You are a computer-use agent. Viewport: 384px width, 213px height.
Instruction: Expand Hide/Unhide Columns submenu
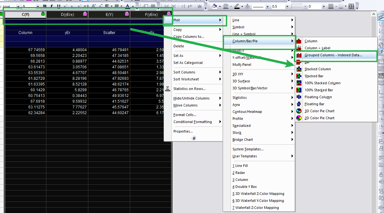pos(193,98)
